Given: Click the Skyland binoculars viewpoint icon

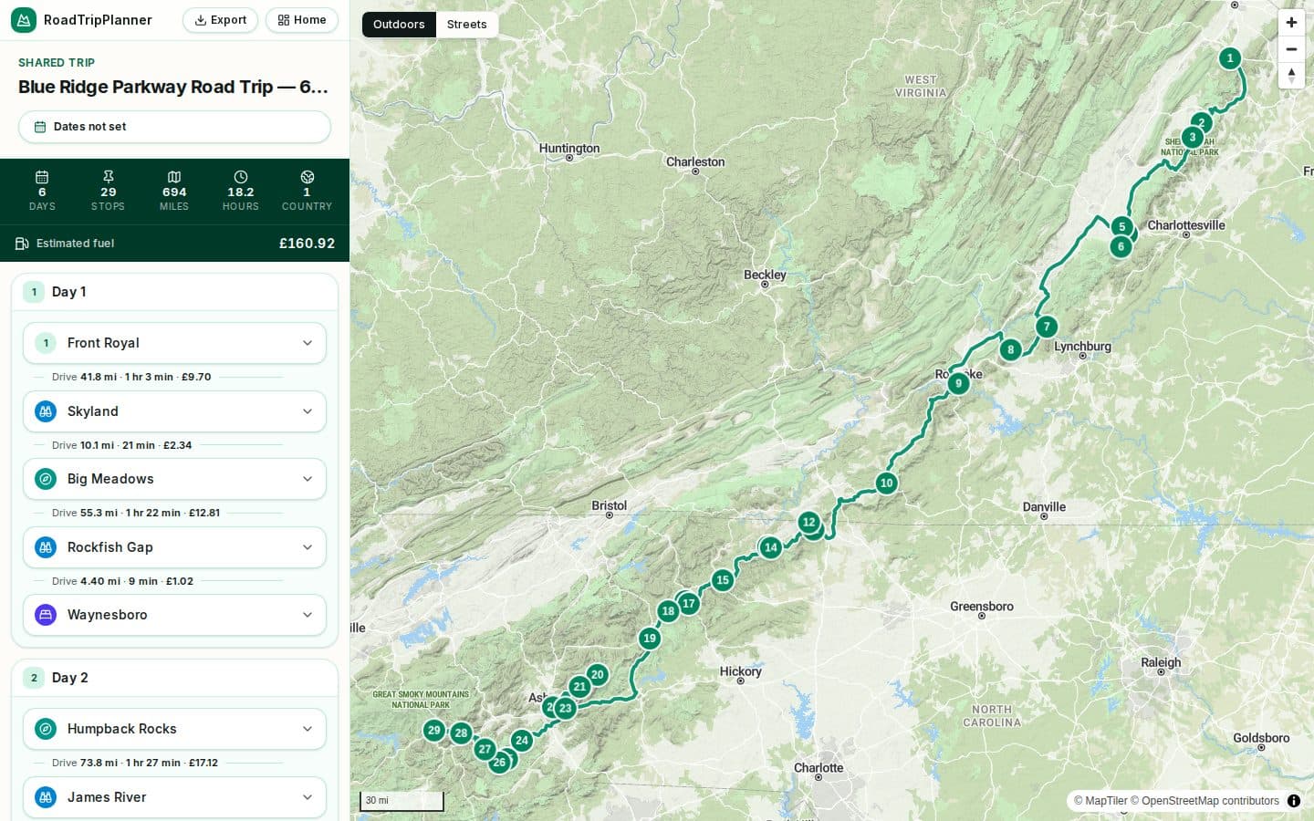Looking at the screenshot, I should click(46, 411).
